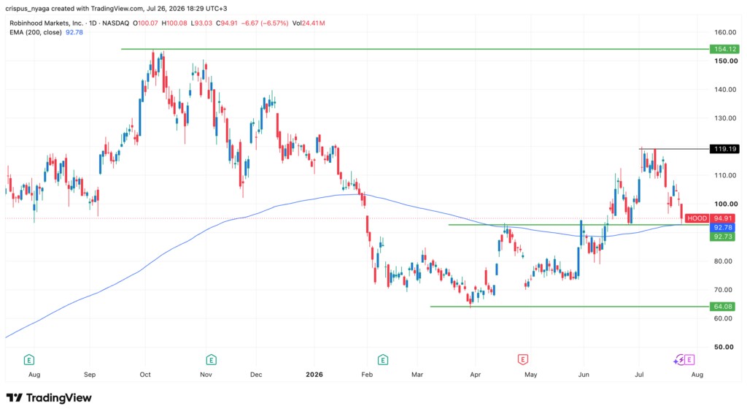The width and height of the screenshot is (747, 414).
Task: Click the 140.00 price axis tick
Action: tap(725, 90)
